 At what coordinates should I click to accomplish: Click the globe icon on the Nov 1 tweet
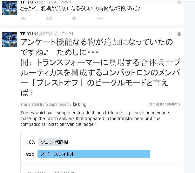(x=179, y=2)
